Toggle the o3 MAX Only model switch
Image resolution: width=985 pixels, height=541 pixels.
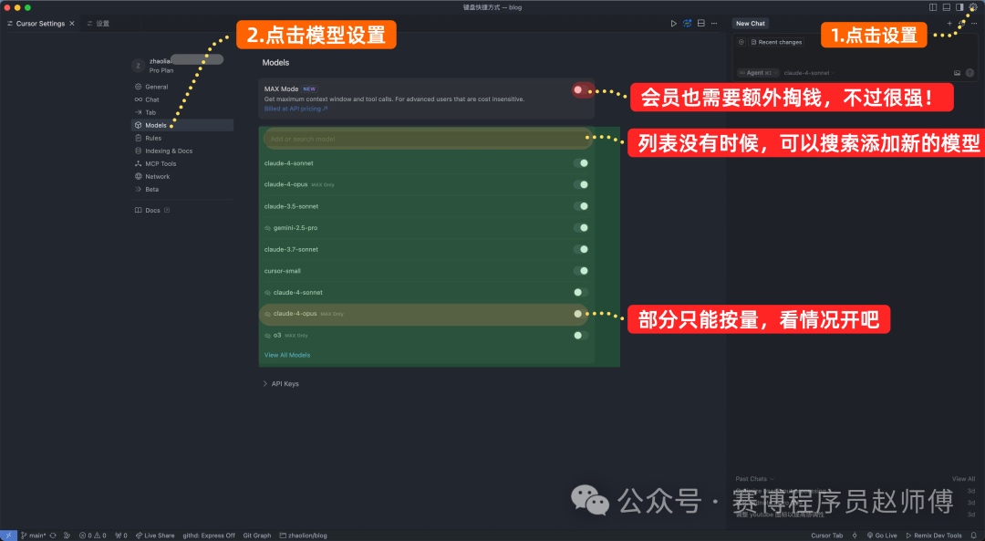(x=580, y=336)
